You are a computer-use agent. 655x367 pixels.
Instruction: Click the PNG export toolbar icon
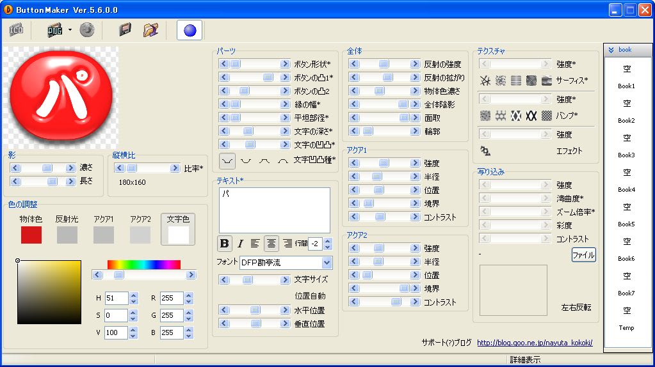coord(55,30)
